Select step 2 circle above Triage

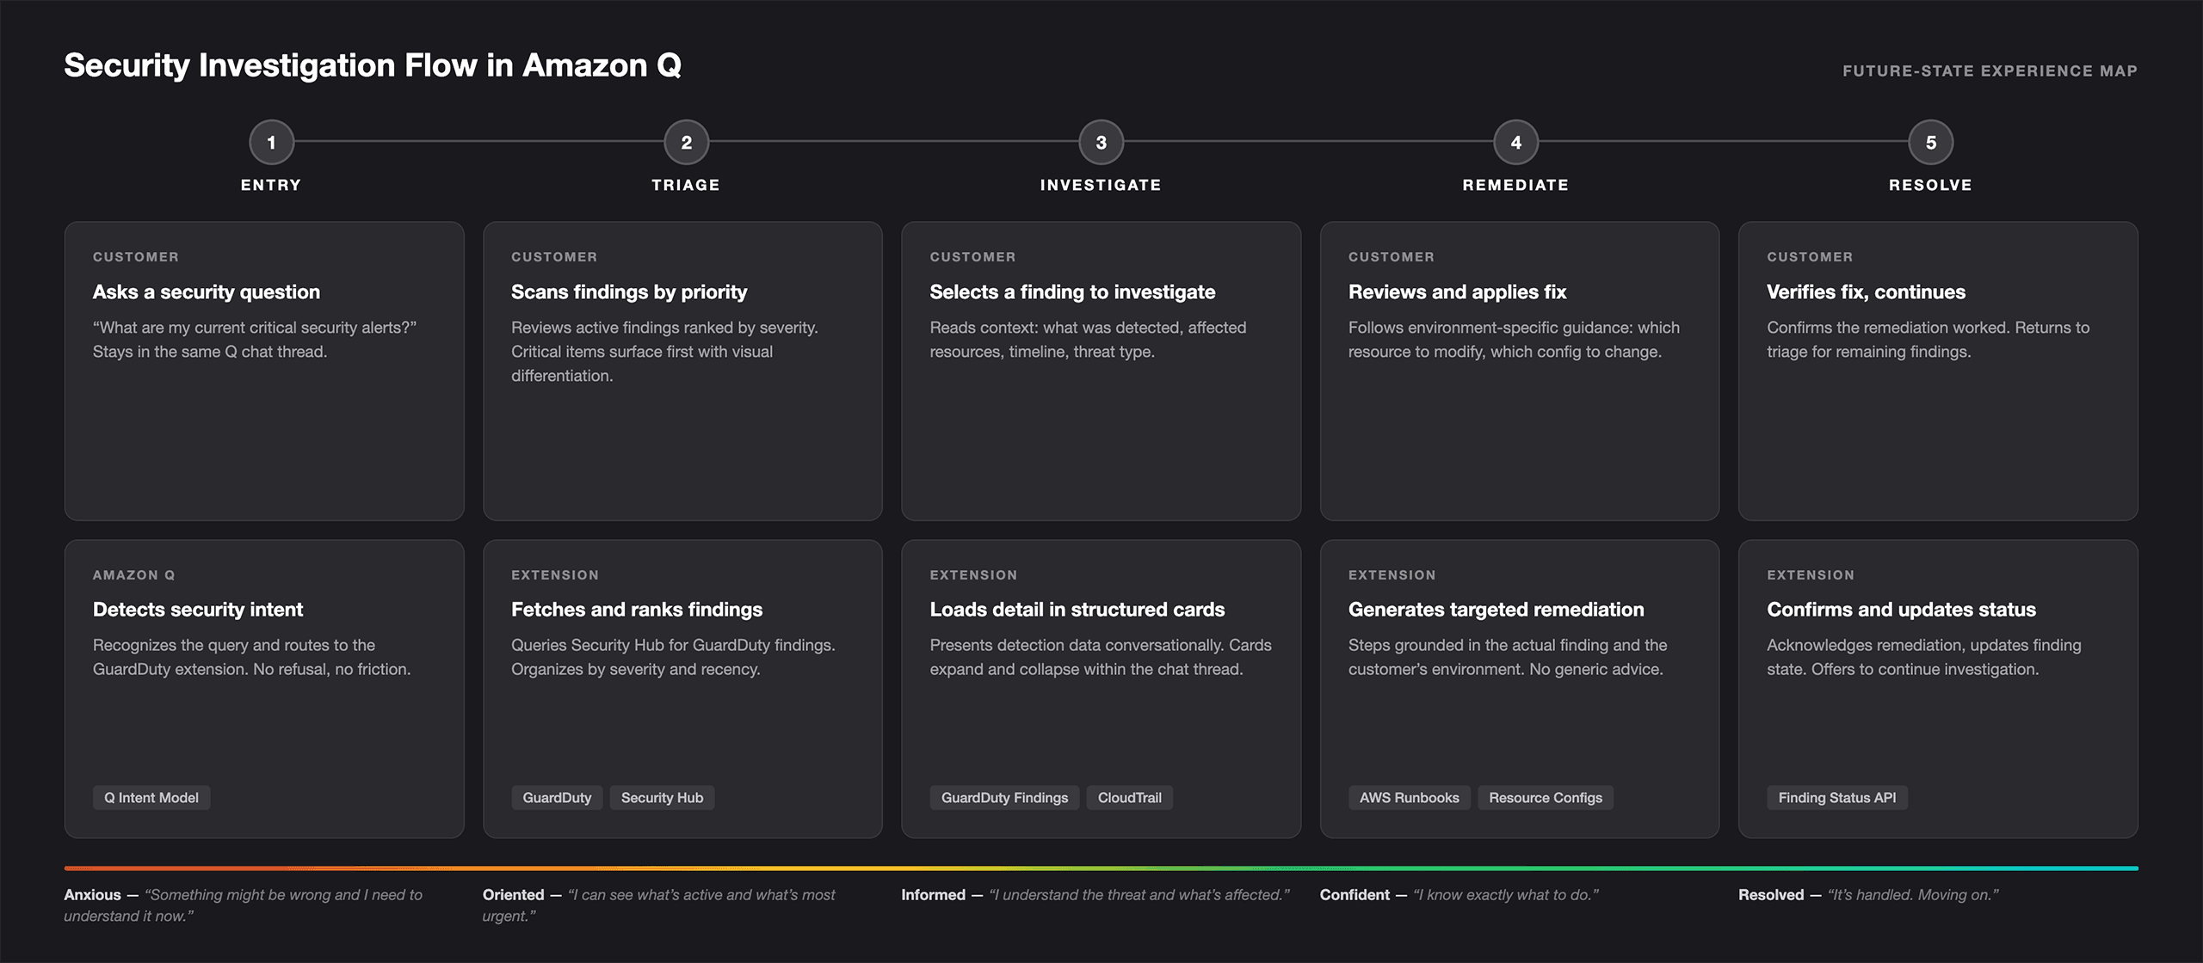click(686, 143)
